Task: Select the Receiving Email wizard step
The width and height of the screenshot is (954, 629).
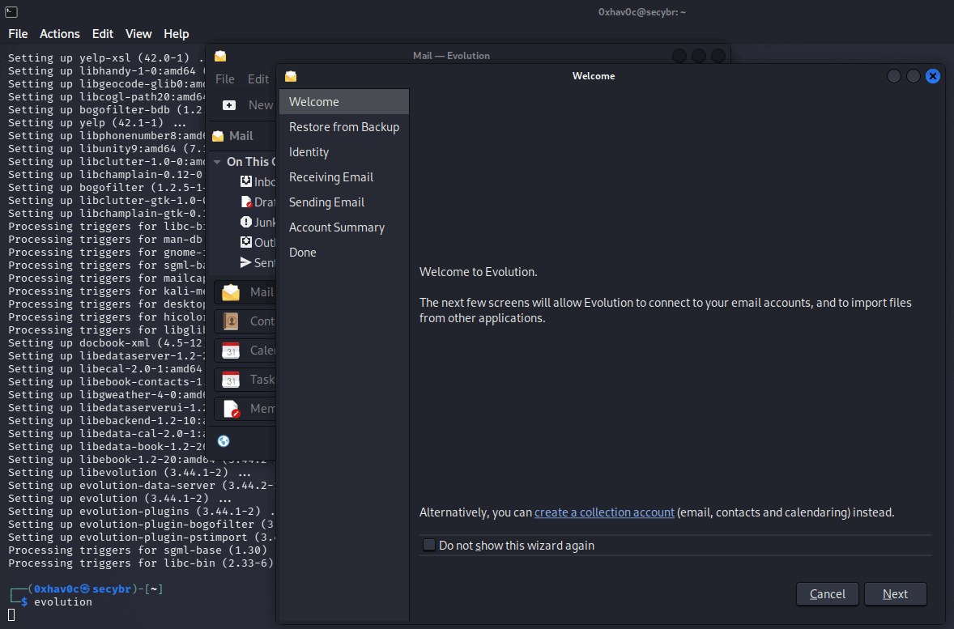Action: [343, 177]
